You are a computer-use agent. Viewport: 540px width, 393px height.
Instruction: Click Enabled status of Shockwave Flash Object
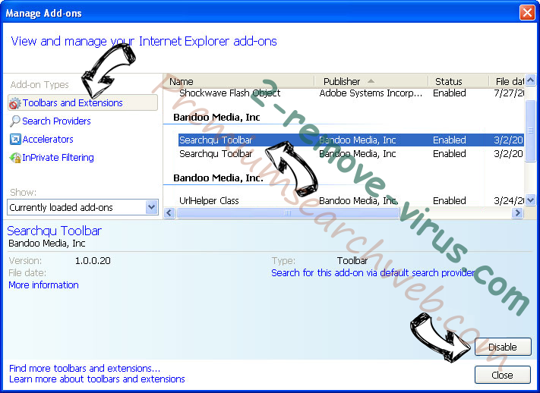pyautogui.click(x=450, y=93)
